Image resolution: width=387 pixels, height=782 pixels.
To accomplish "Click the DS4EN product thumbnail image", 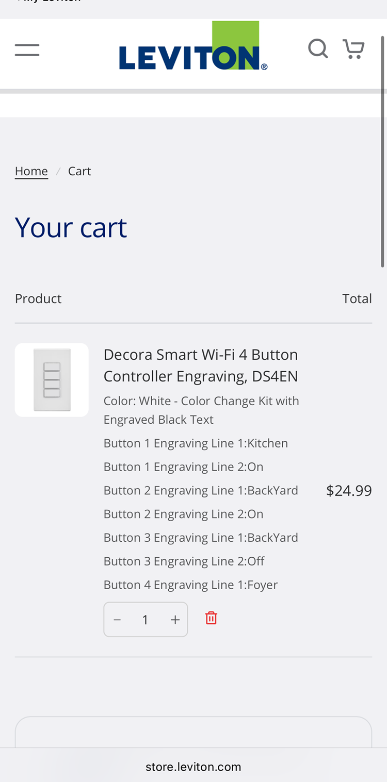I will (52, 379).
